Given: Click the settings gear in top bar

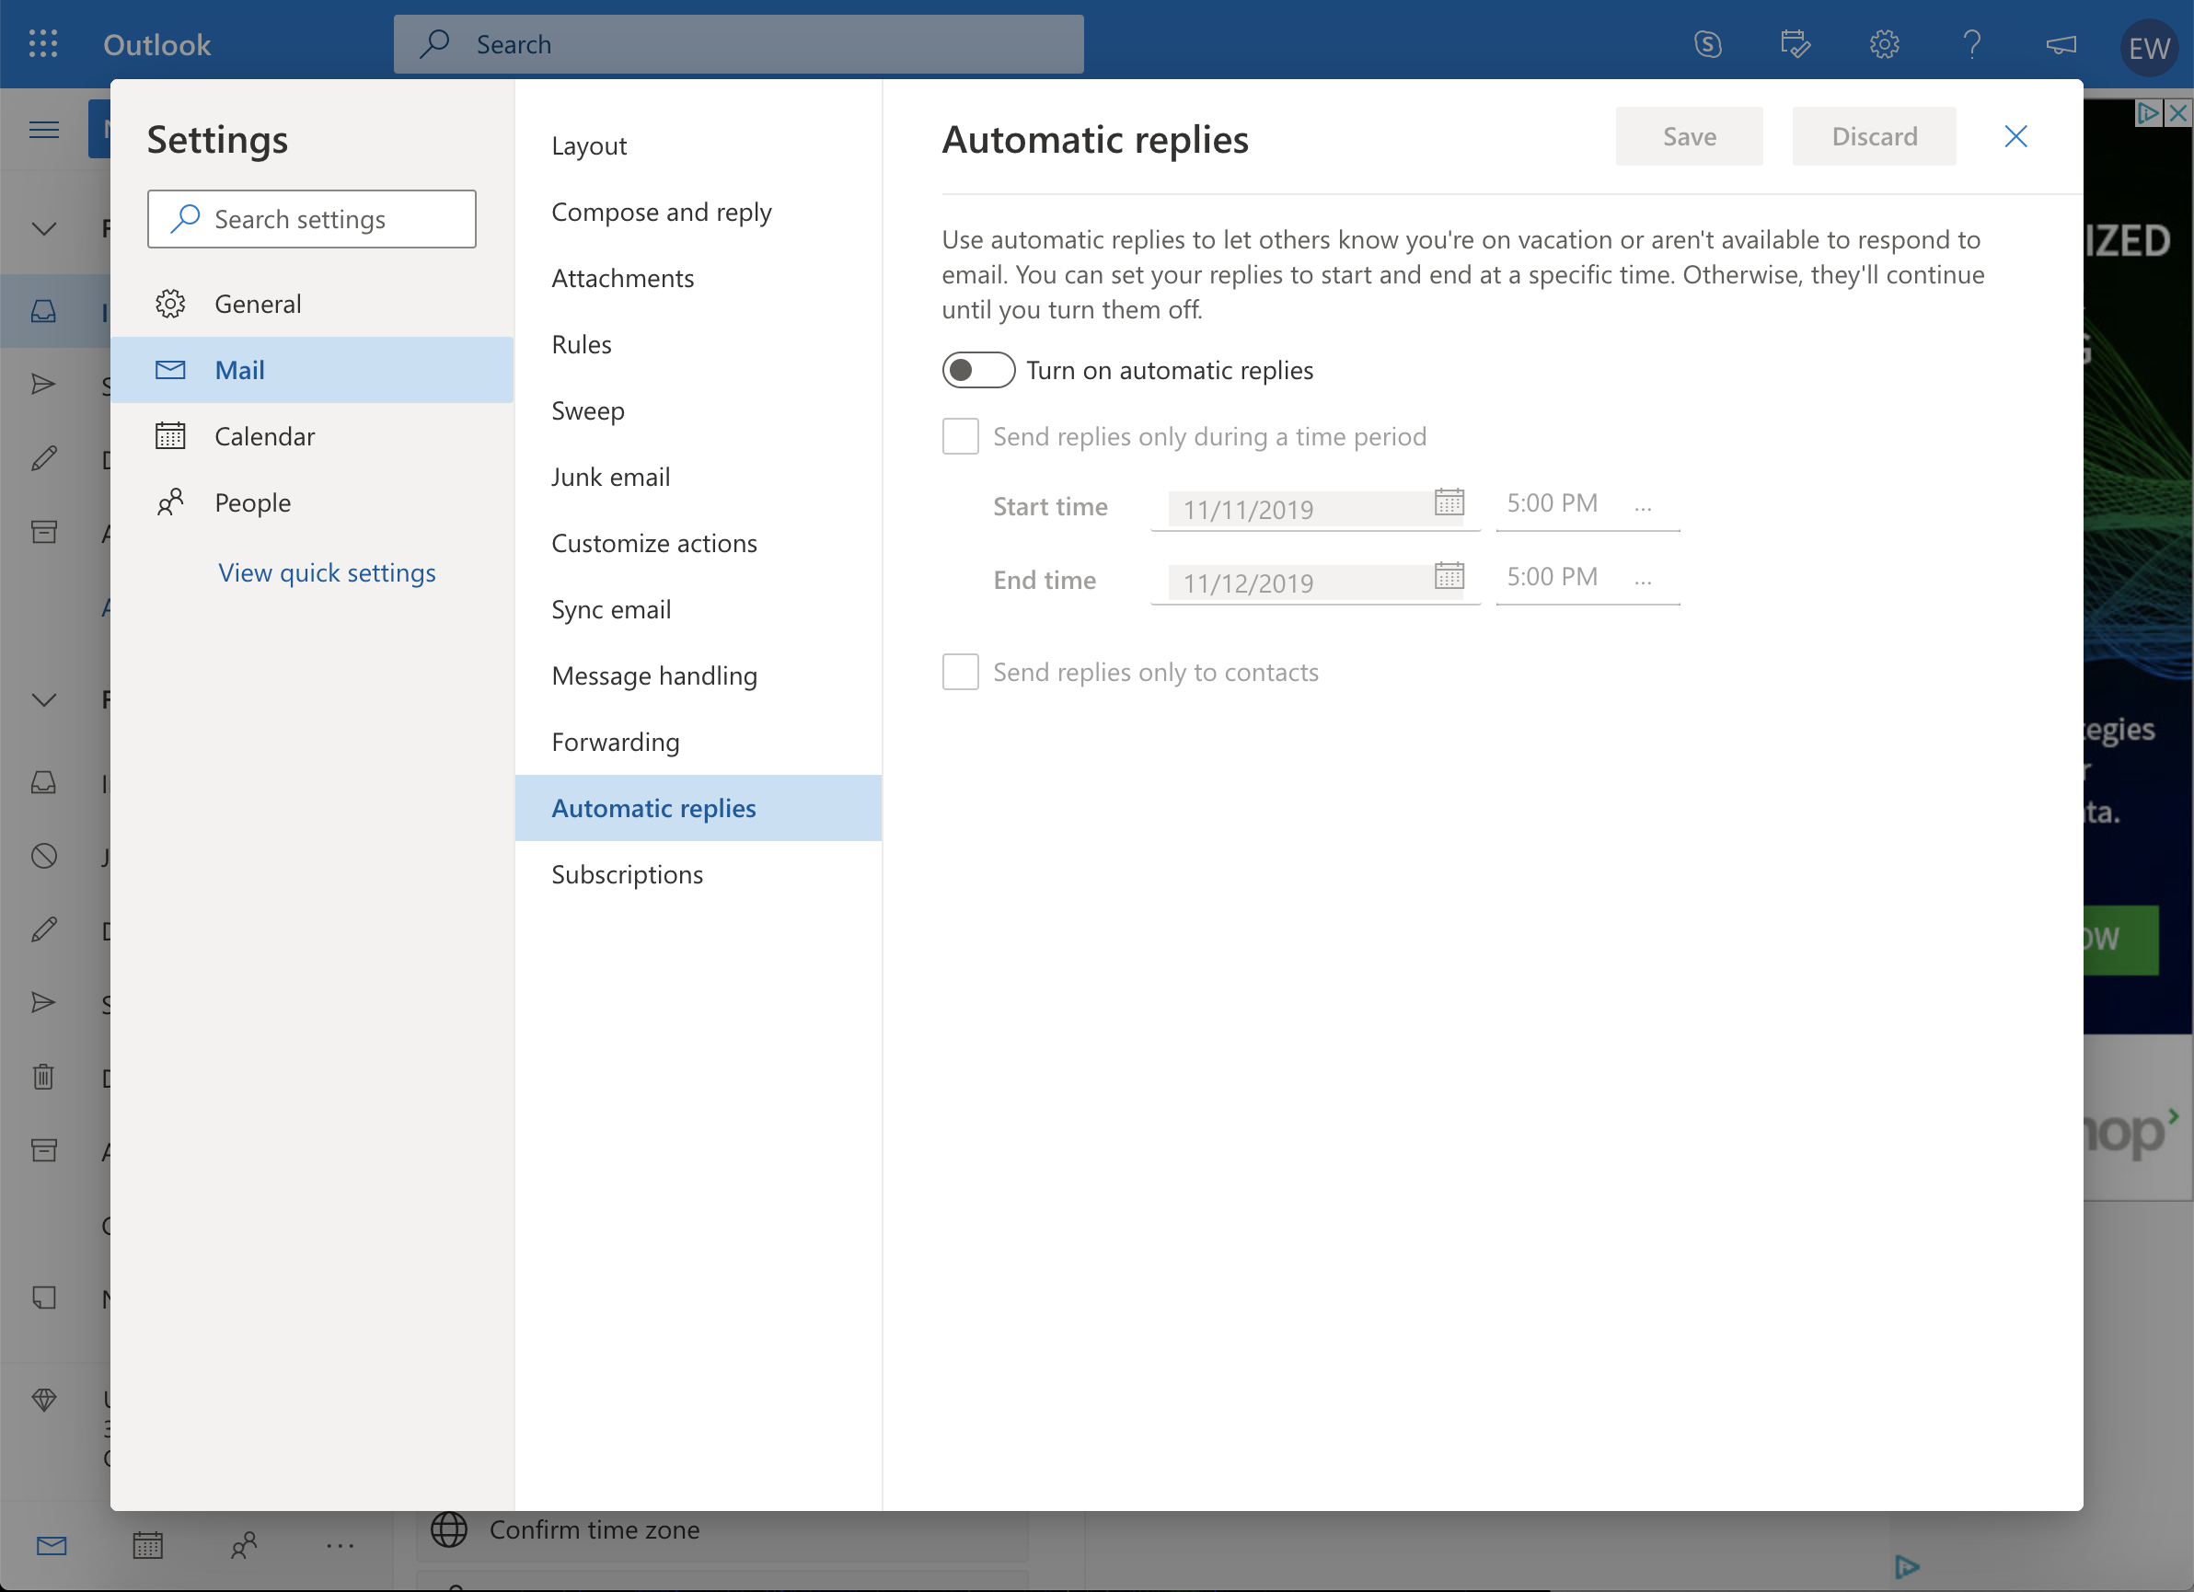Looking at the screenshot, I should (x=1884, y=44).
